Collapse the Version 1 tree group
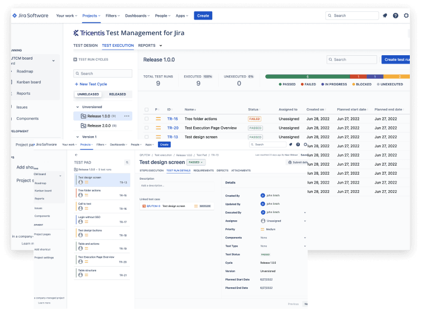Image resolution: width=421 pixels, height=309 pixels. tap(78, 137)
